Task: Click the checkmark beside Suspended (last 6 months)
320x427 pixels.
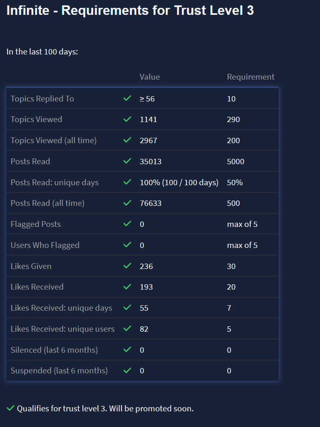Action: pyautogui.click(x=127, y=370)
